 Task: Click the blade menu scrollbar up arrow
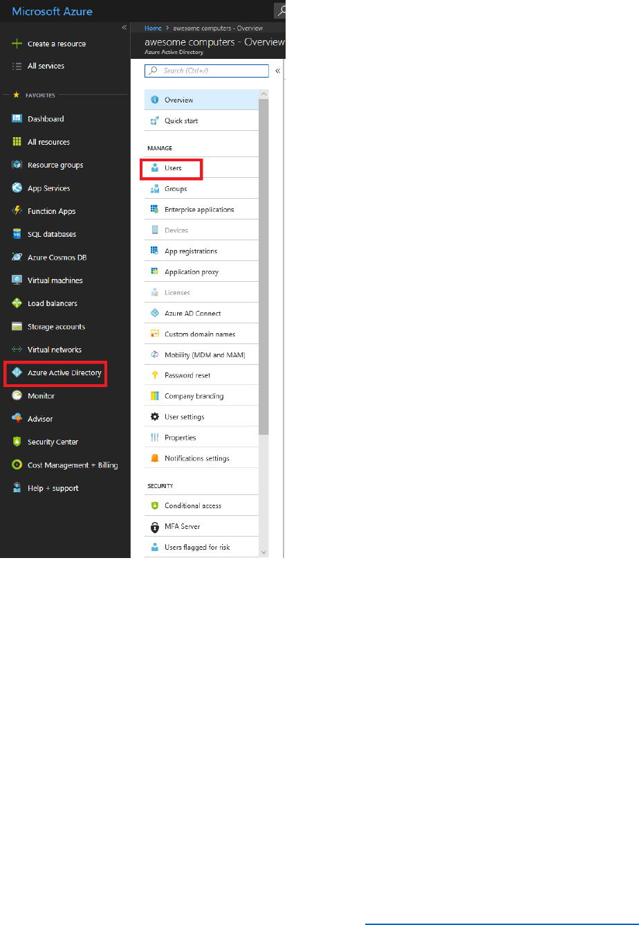click(x=263, y=93)
